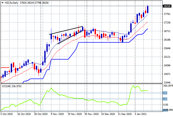Viewport: 173px width, 117px height.
Task: Click the 10 Dec 2020 date label
Action: [x=108, y=114]
